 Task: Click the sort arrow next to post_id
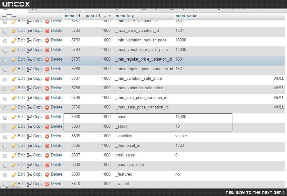pos(105,16)
